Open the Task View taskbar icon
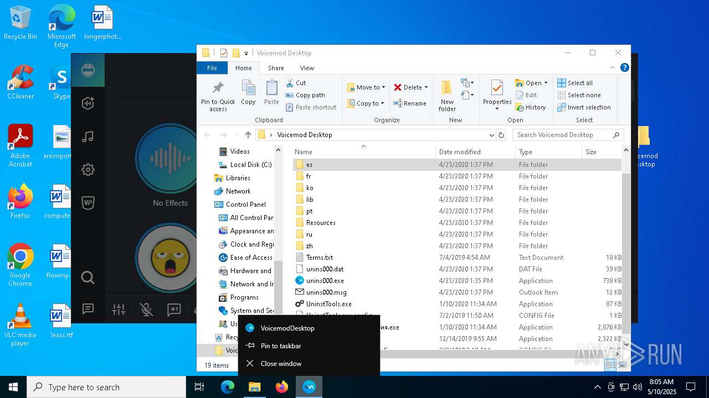The height and width of the screenshot is (398, 709). click(x=199, y=387)
